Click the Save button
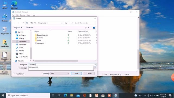Viewport: 174px width, 98px height. pyautogui.click(x=76, y=73)
